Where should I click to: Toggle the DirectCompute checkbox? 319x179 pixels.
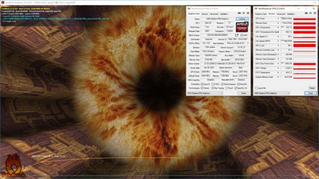(x=223, y=84)
